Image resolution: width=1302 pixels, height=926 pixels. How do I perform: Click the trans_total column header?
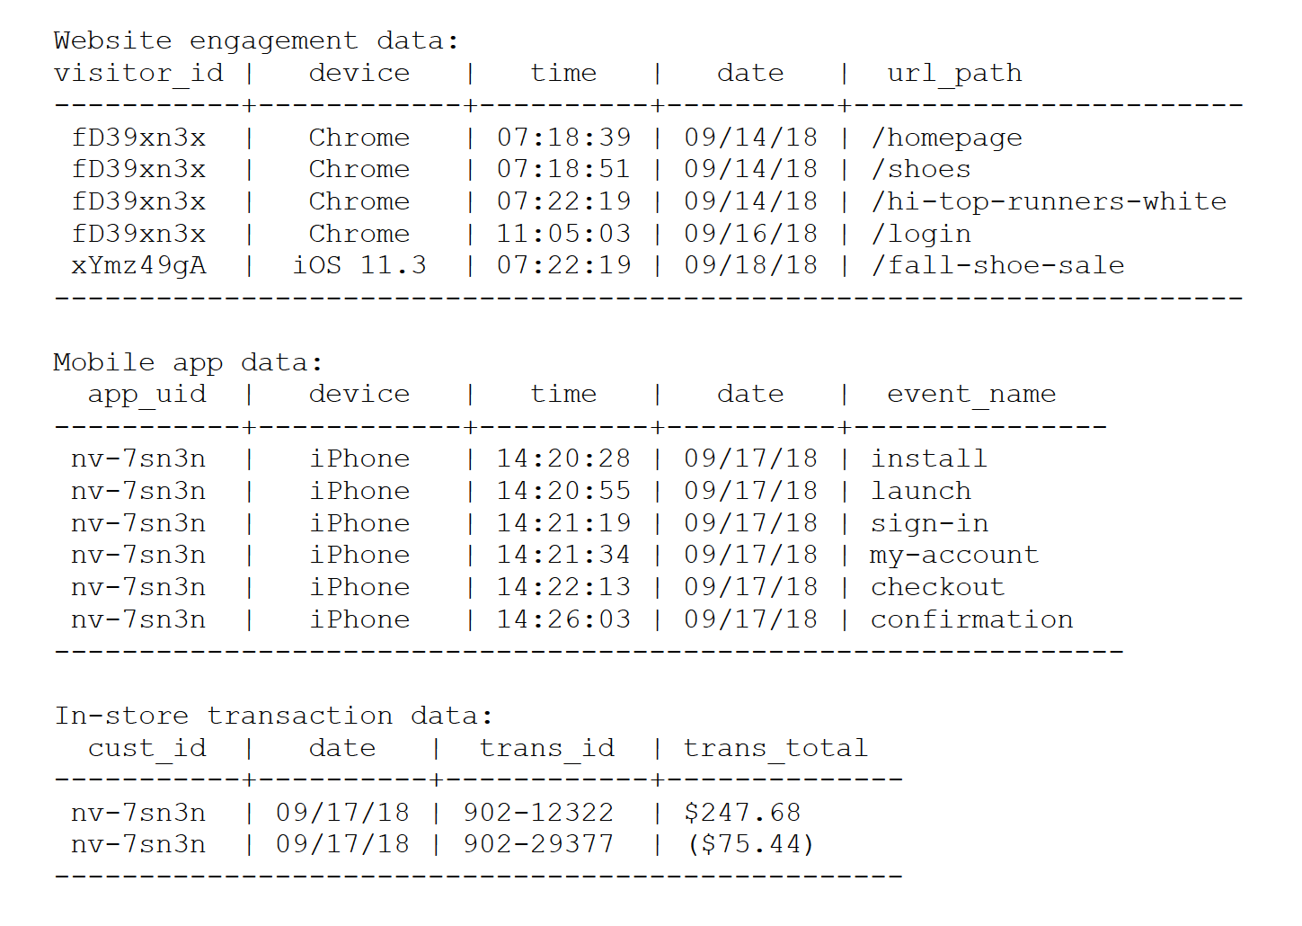click(775, 748)
